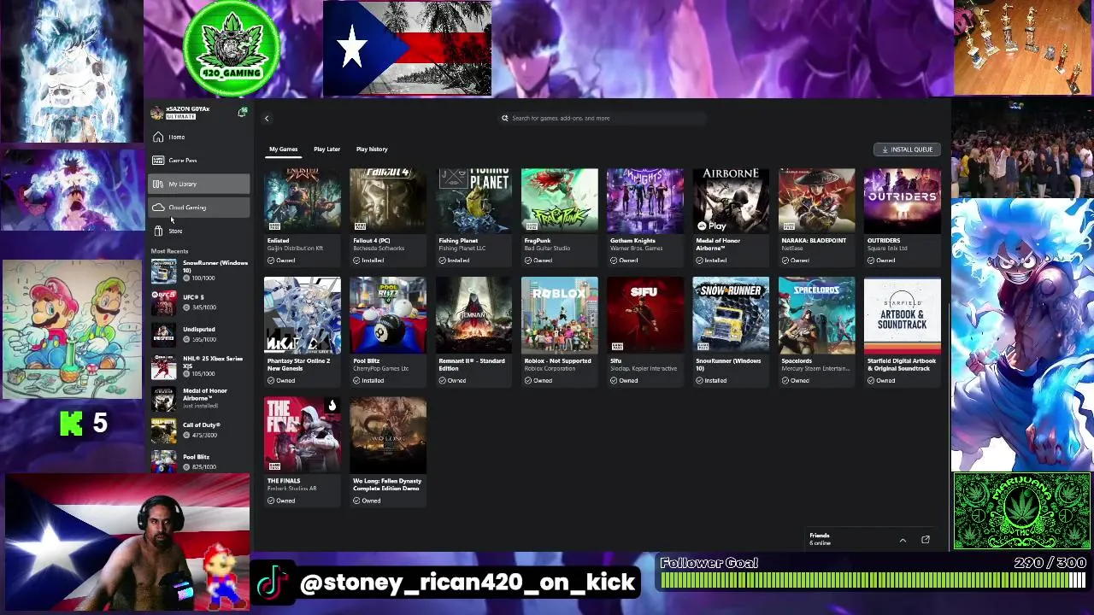The width and height of the screenshot is (1094, 615).
Task: Click the search magnifier icon
Action: [504, 119]
